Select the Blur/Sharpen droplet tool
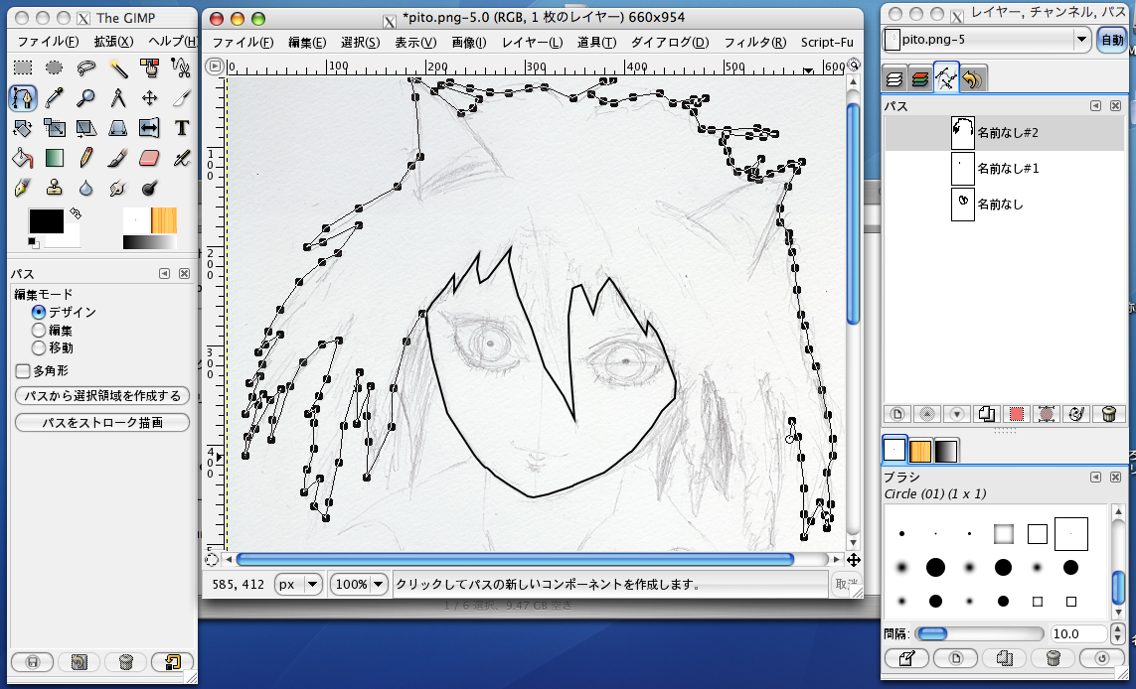This screenshot has width=1136, height=689. (x=86, y=189)
